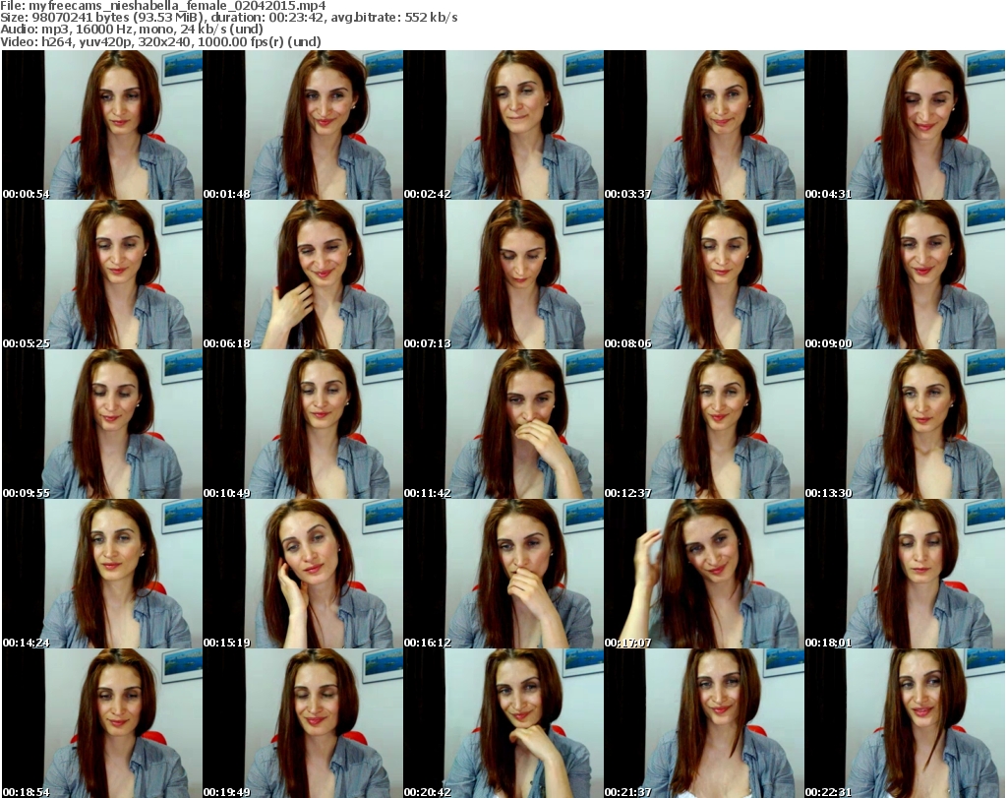Select the thumbnail at 00:16:12
Screen dimensions: 1007x798
click(x=503, y=574)
